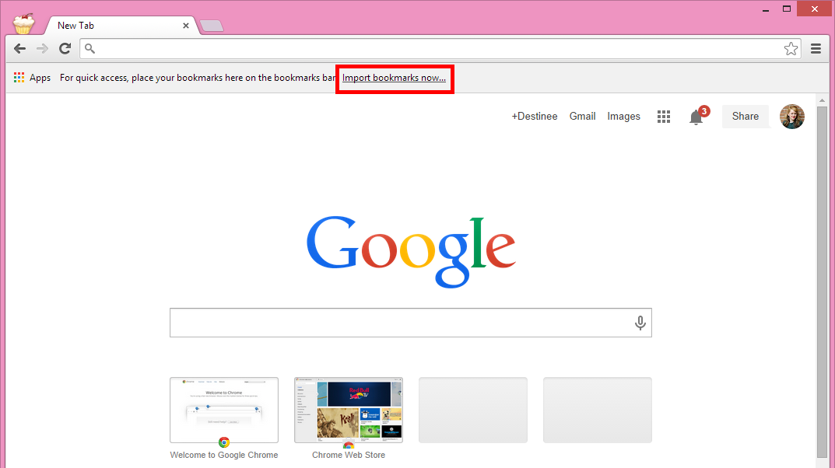Screen dimensions: 835x468
Task: Click Import bookmarks now link
Action: [394, 78]
